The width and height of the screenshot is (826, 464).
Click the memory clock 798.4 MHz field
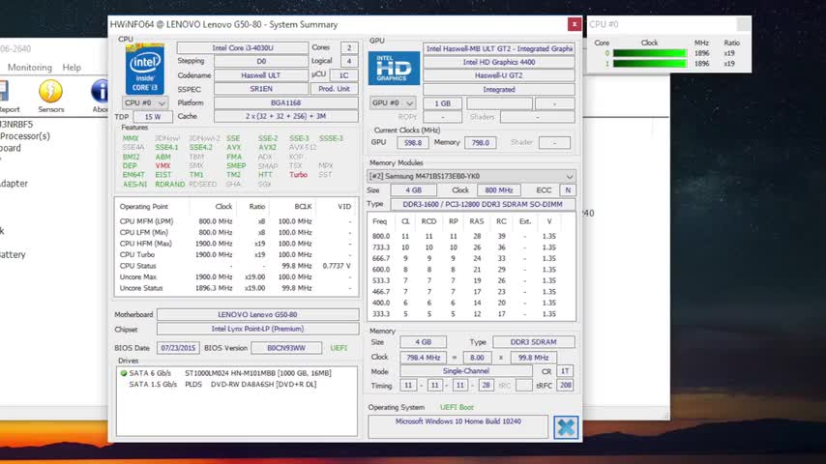(x=423, y=358)
